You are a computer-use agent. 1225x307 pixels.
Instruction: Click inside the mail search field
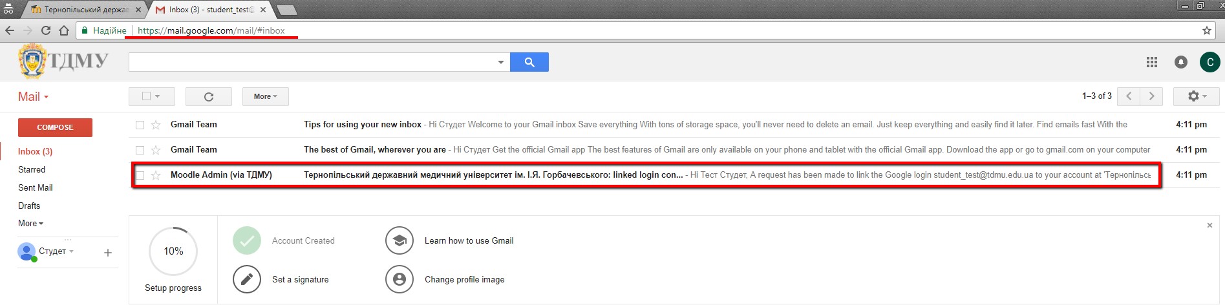(x=310, y=62)
